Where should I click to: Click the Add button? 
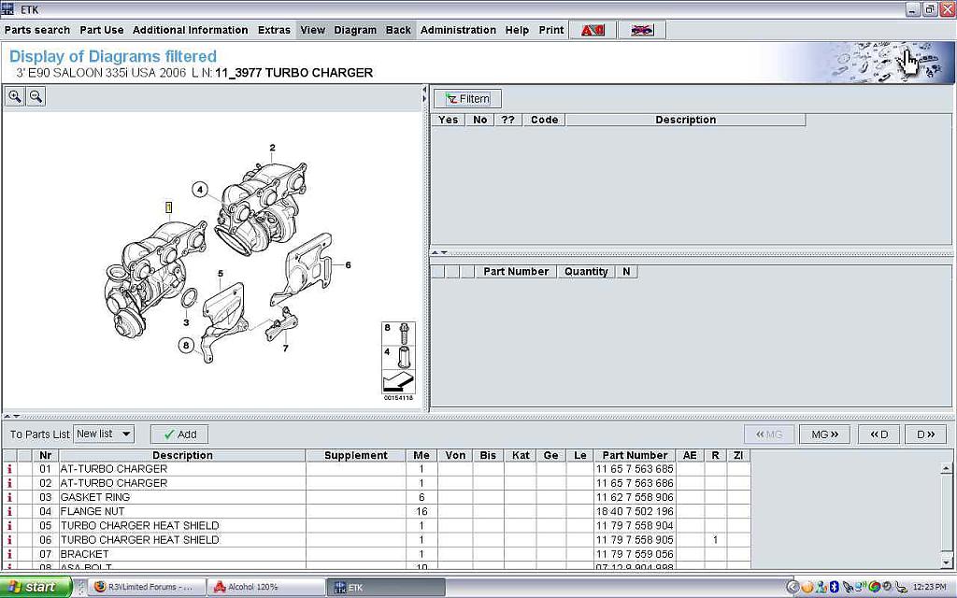pyautogui.click(x=179, y=434)
